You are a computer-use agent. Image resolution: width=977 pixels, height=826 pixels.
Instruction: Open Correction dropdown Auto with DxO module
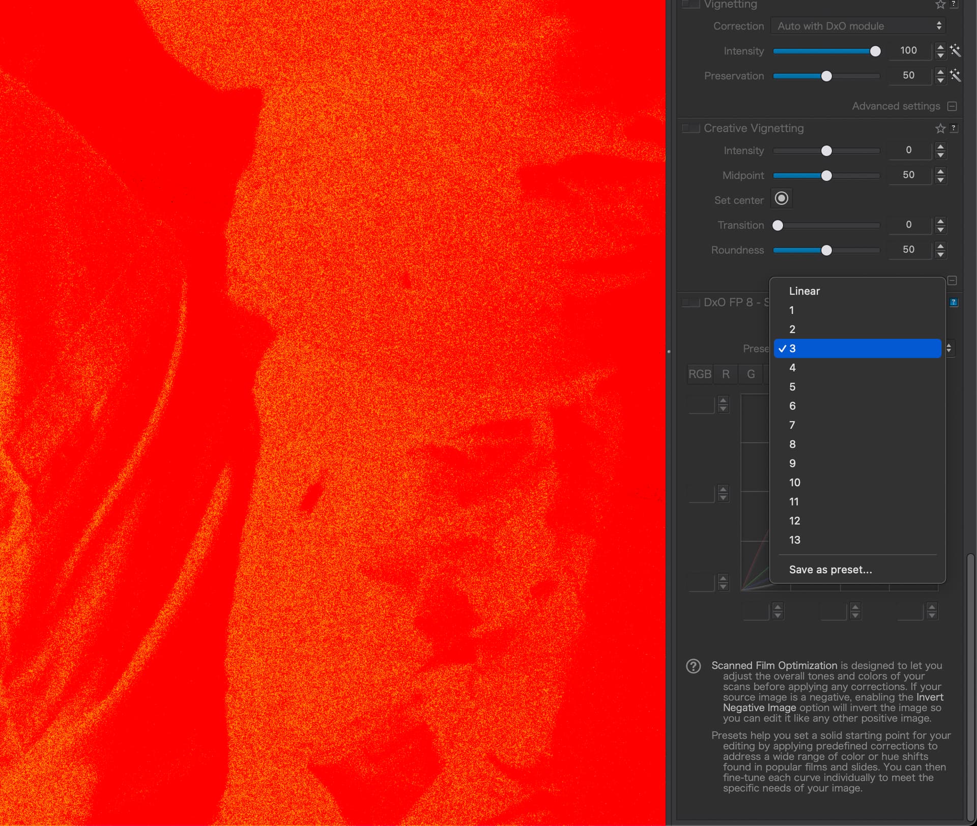(x=858, y=26)
